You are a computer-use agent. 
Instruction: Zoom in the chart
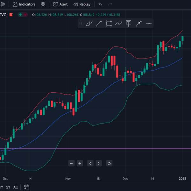[x=80, y=163]
